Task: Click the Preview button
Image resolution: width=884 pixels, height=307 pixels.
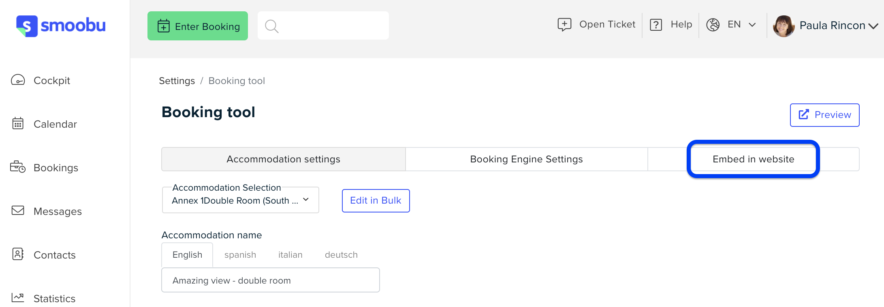Action: coord(824,115)
